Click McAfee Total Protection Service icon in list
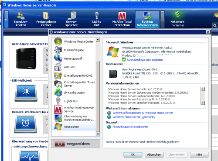Screen dimensions: 218x161 tap(58, 110)
